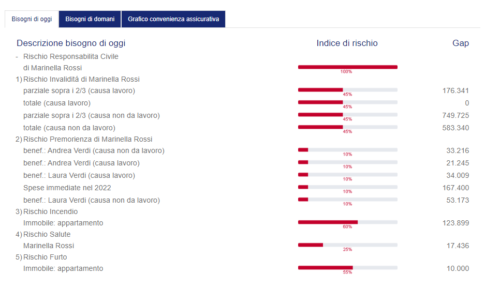Click the 100% Responsabilita Civile risk bar

tap(348, 67)
